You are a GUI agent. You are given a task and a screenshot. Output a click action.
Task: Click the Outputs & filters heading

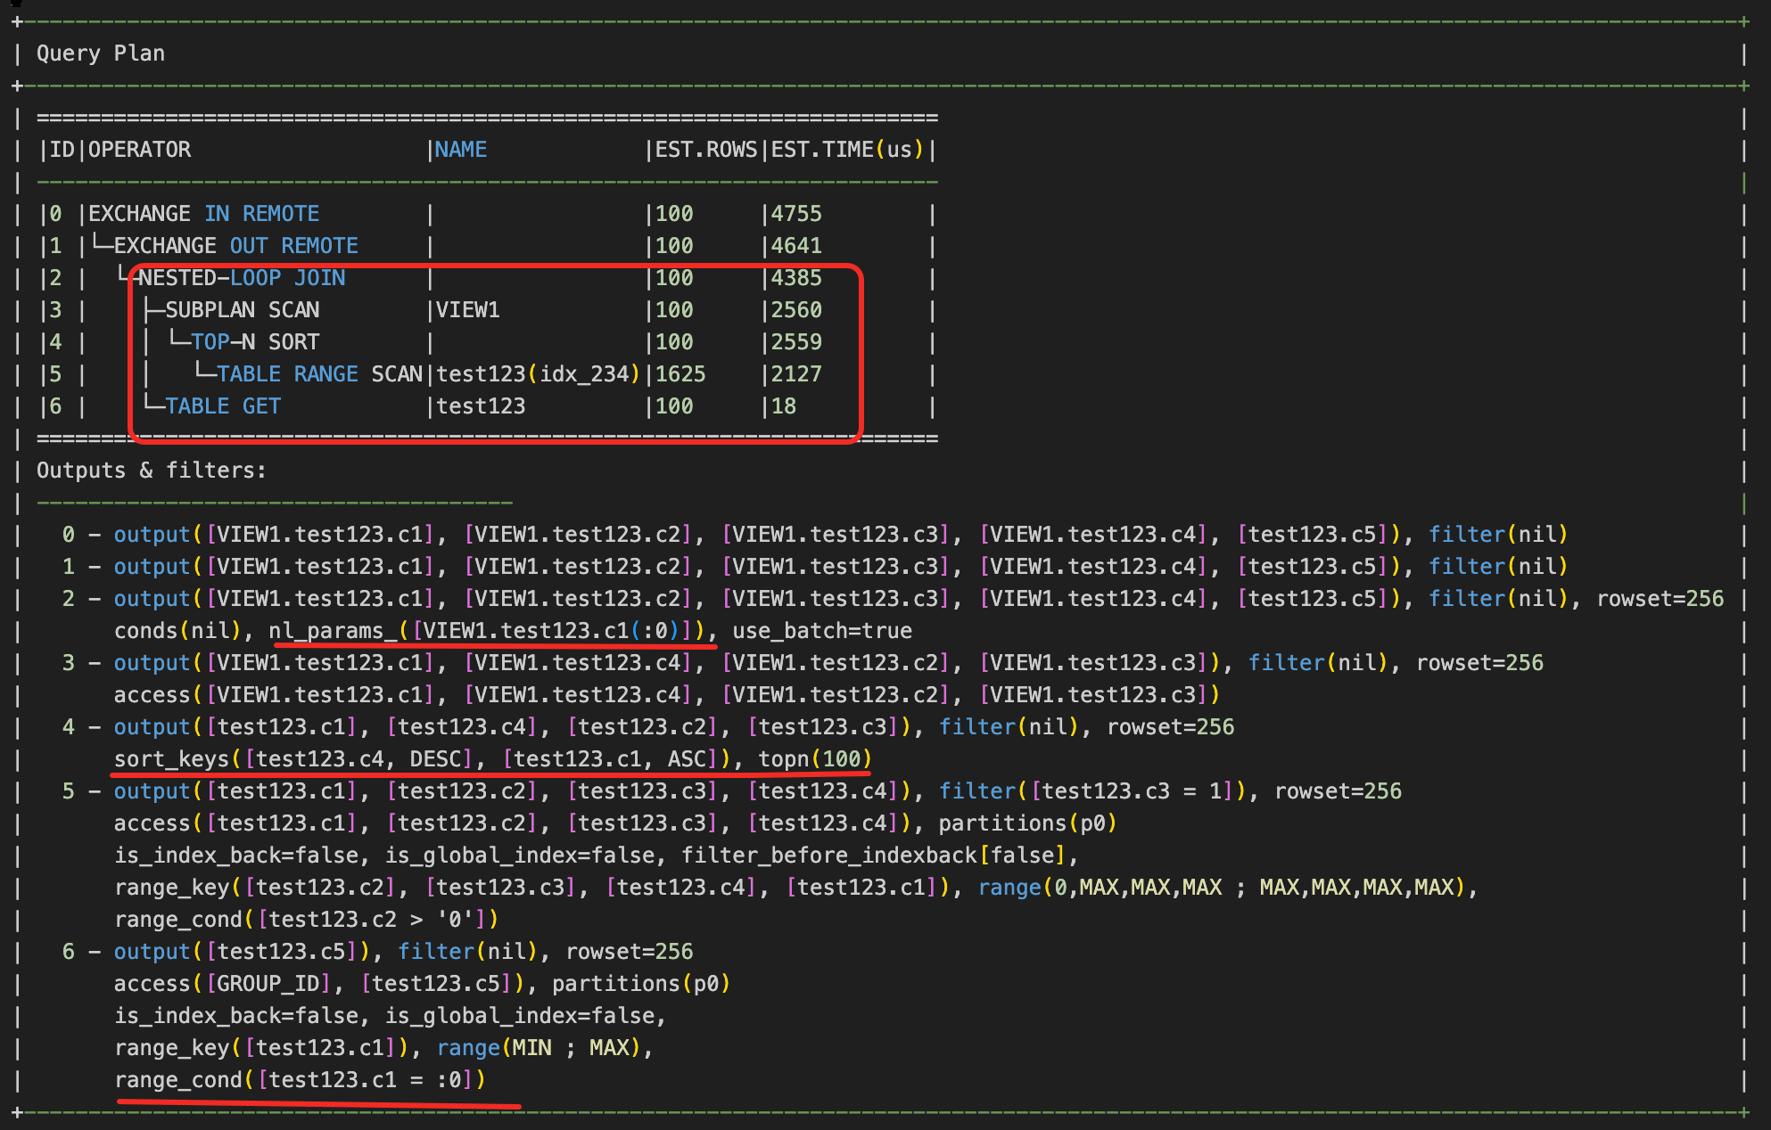coord(152,471)
